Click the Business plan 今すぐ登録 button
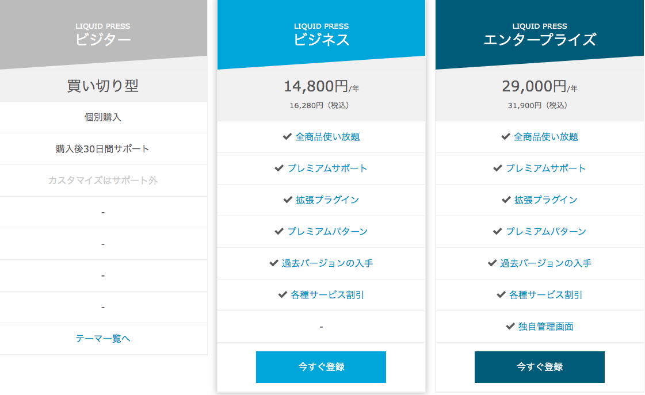The image size is (645, 395). pos(320,367)
